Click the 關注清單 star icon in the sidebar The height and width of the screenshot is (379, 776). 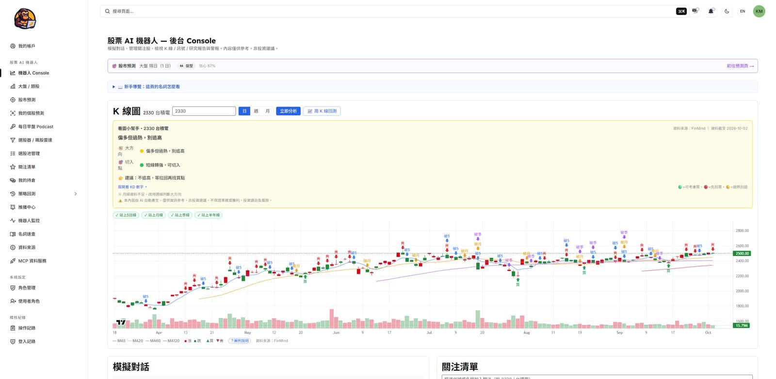[x=13, y=167]
